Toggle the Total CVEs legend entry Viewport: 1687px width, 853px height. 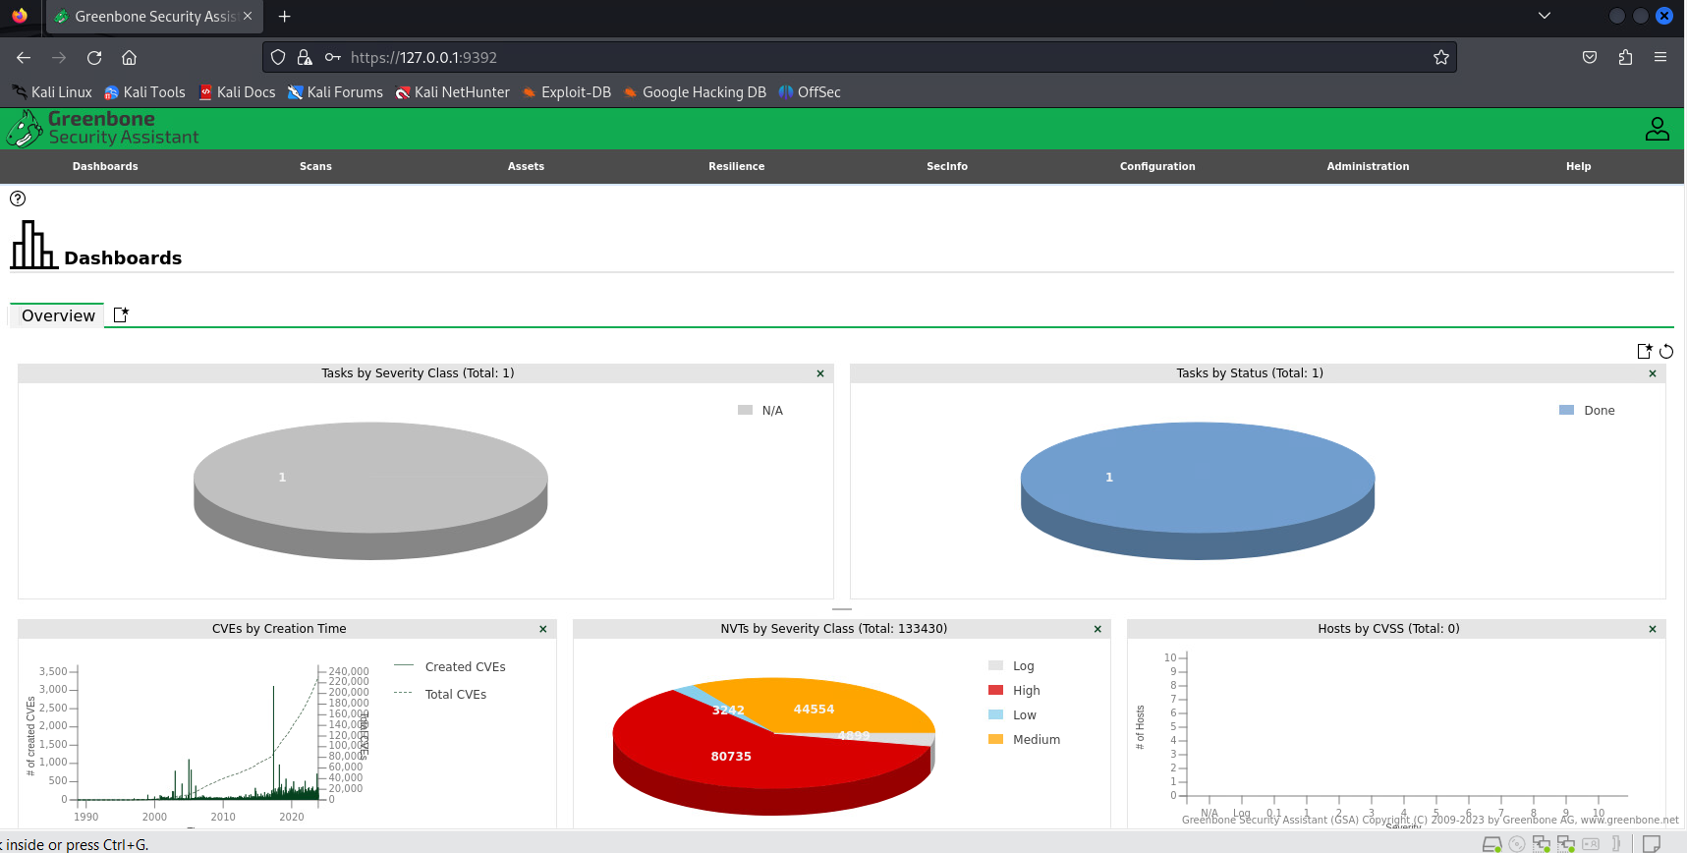(x=440, y=694)
